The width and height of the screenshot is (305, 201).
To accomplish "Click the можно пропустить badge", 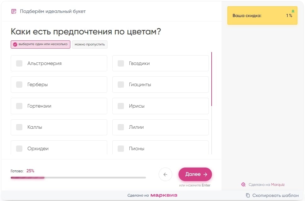I will coord(90,44).
